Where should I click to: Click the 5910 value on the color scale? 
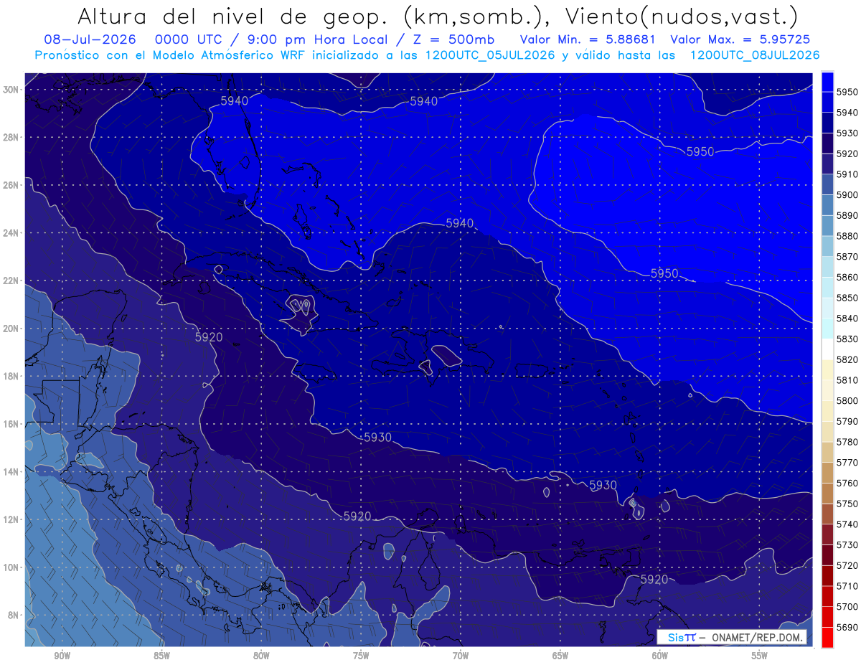(x=847, y=174)
